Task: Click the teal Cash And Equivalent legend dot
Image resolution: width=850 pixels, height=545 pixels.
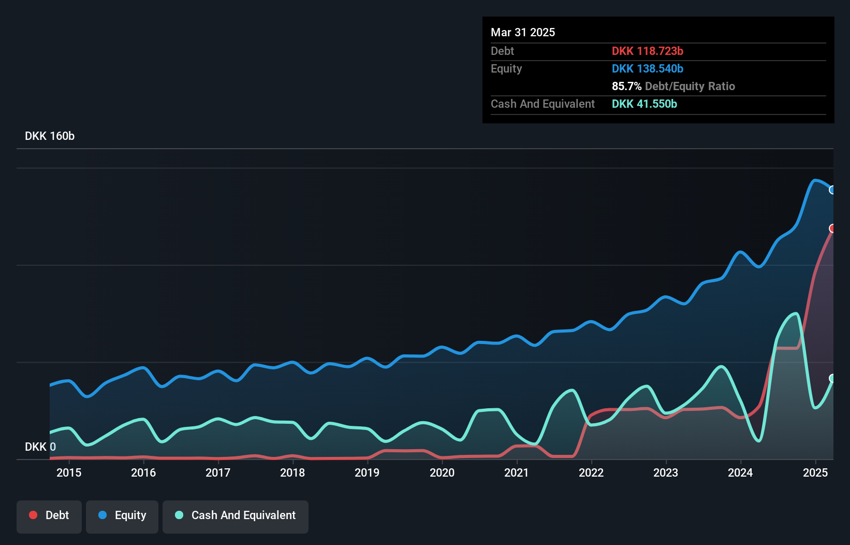Action: 179,515
